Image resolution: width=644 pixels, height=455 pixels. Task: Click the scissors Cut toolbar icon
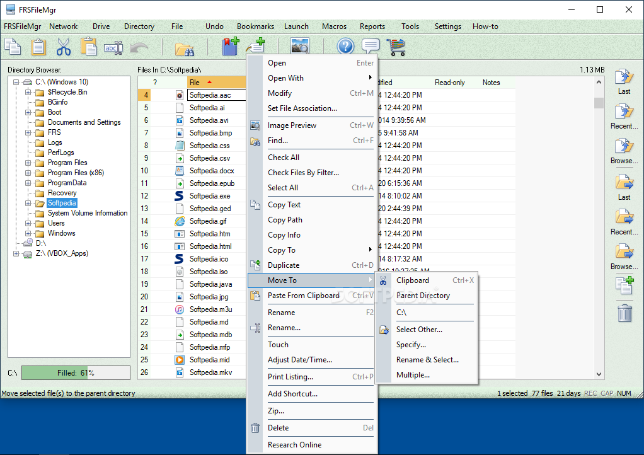64,47
